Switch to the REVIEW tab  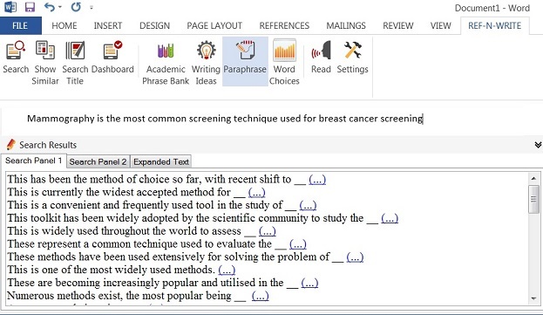398,25
